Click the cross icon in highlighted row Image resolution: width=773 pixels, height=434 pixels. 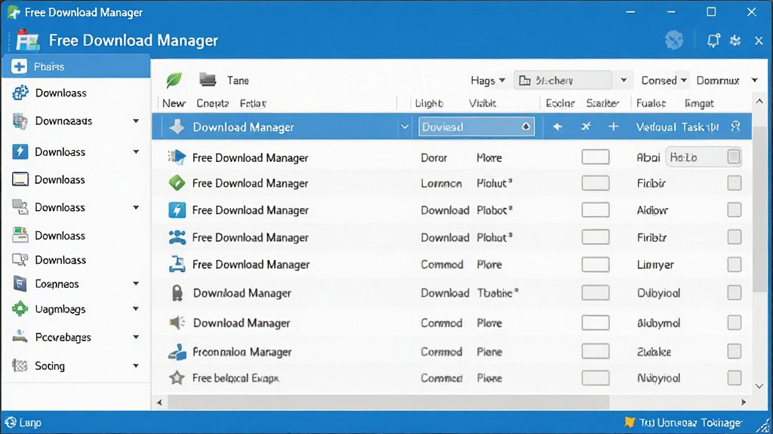coord(586,127)
